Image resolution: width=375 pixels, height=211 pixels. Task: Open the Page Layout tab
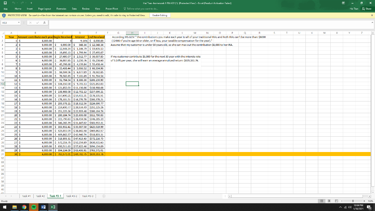click(x=44, y=9)
